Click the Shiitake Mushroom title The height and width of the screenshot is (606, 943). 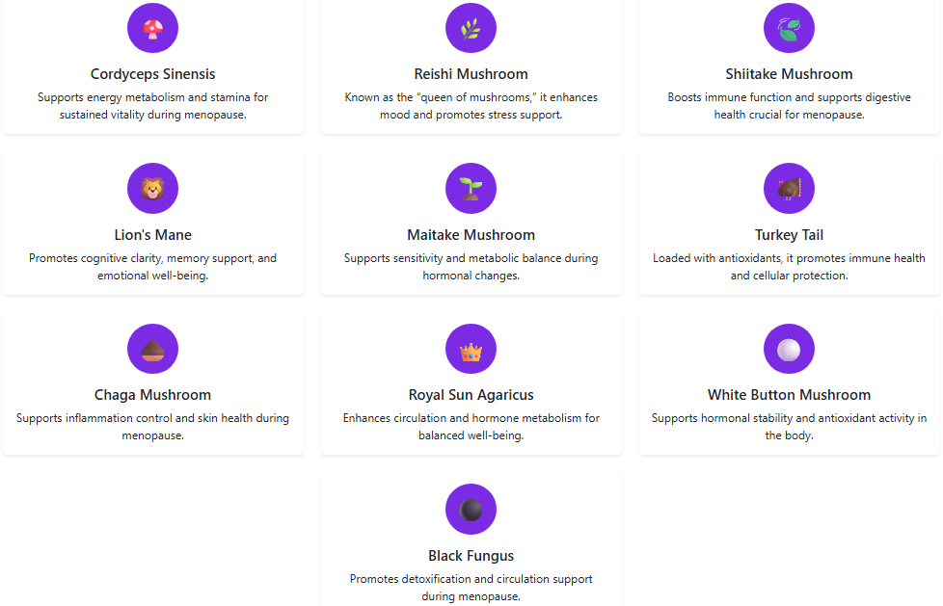click(x=789, y=74)
